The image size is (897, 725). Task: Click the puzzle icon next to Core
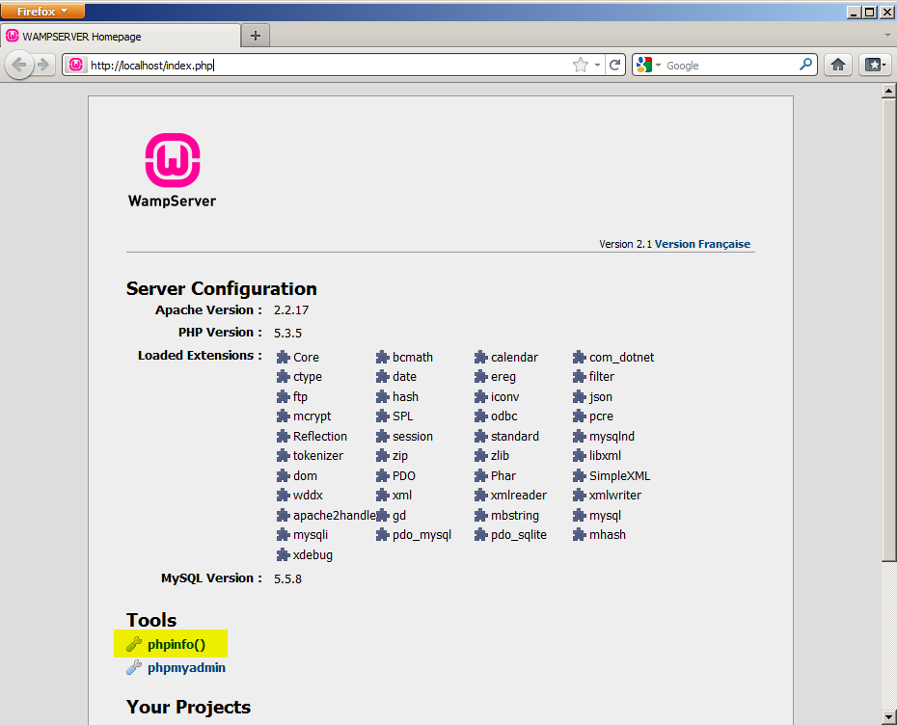[x=284, y=358]
